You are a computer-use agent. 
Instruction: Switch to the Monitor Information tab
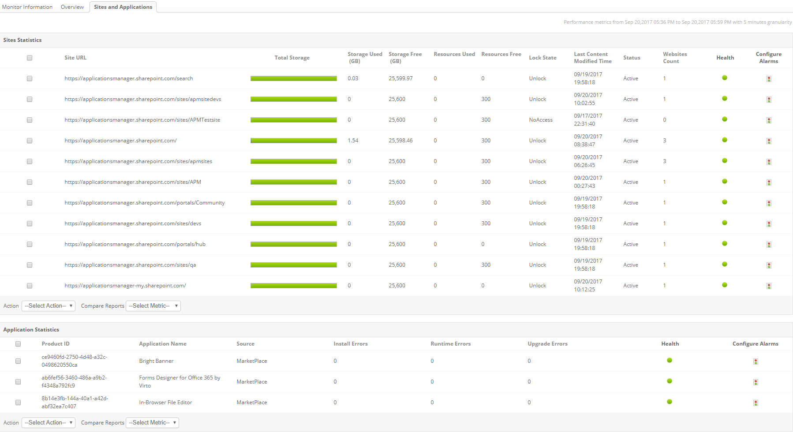[27, 7]
